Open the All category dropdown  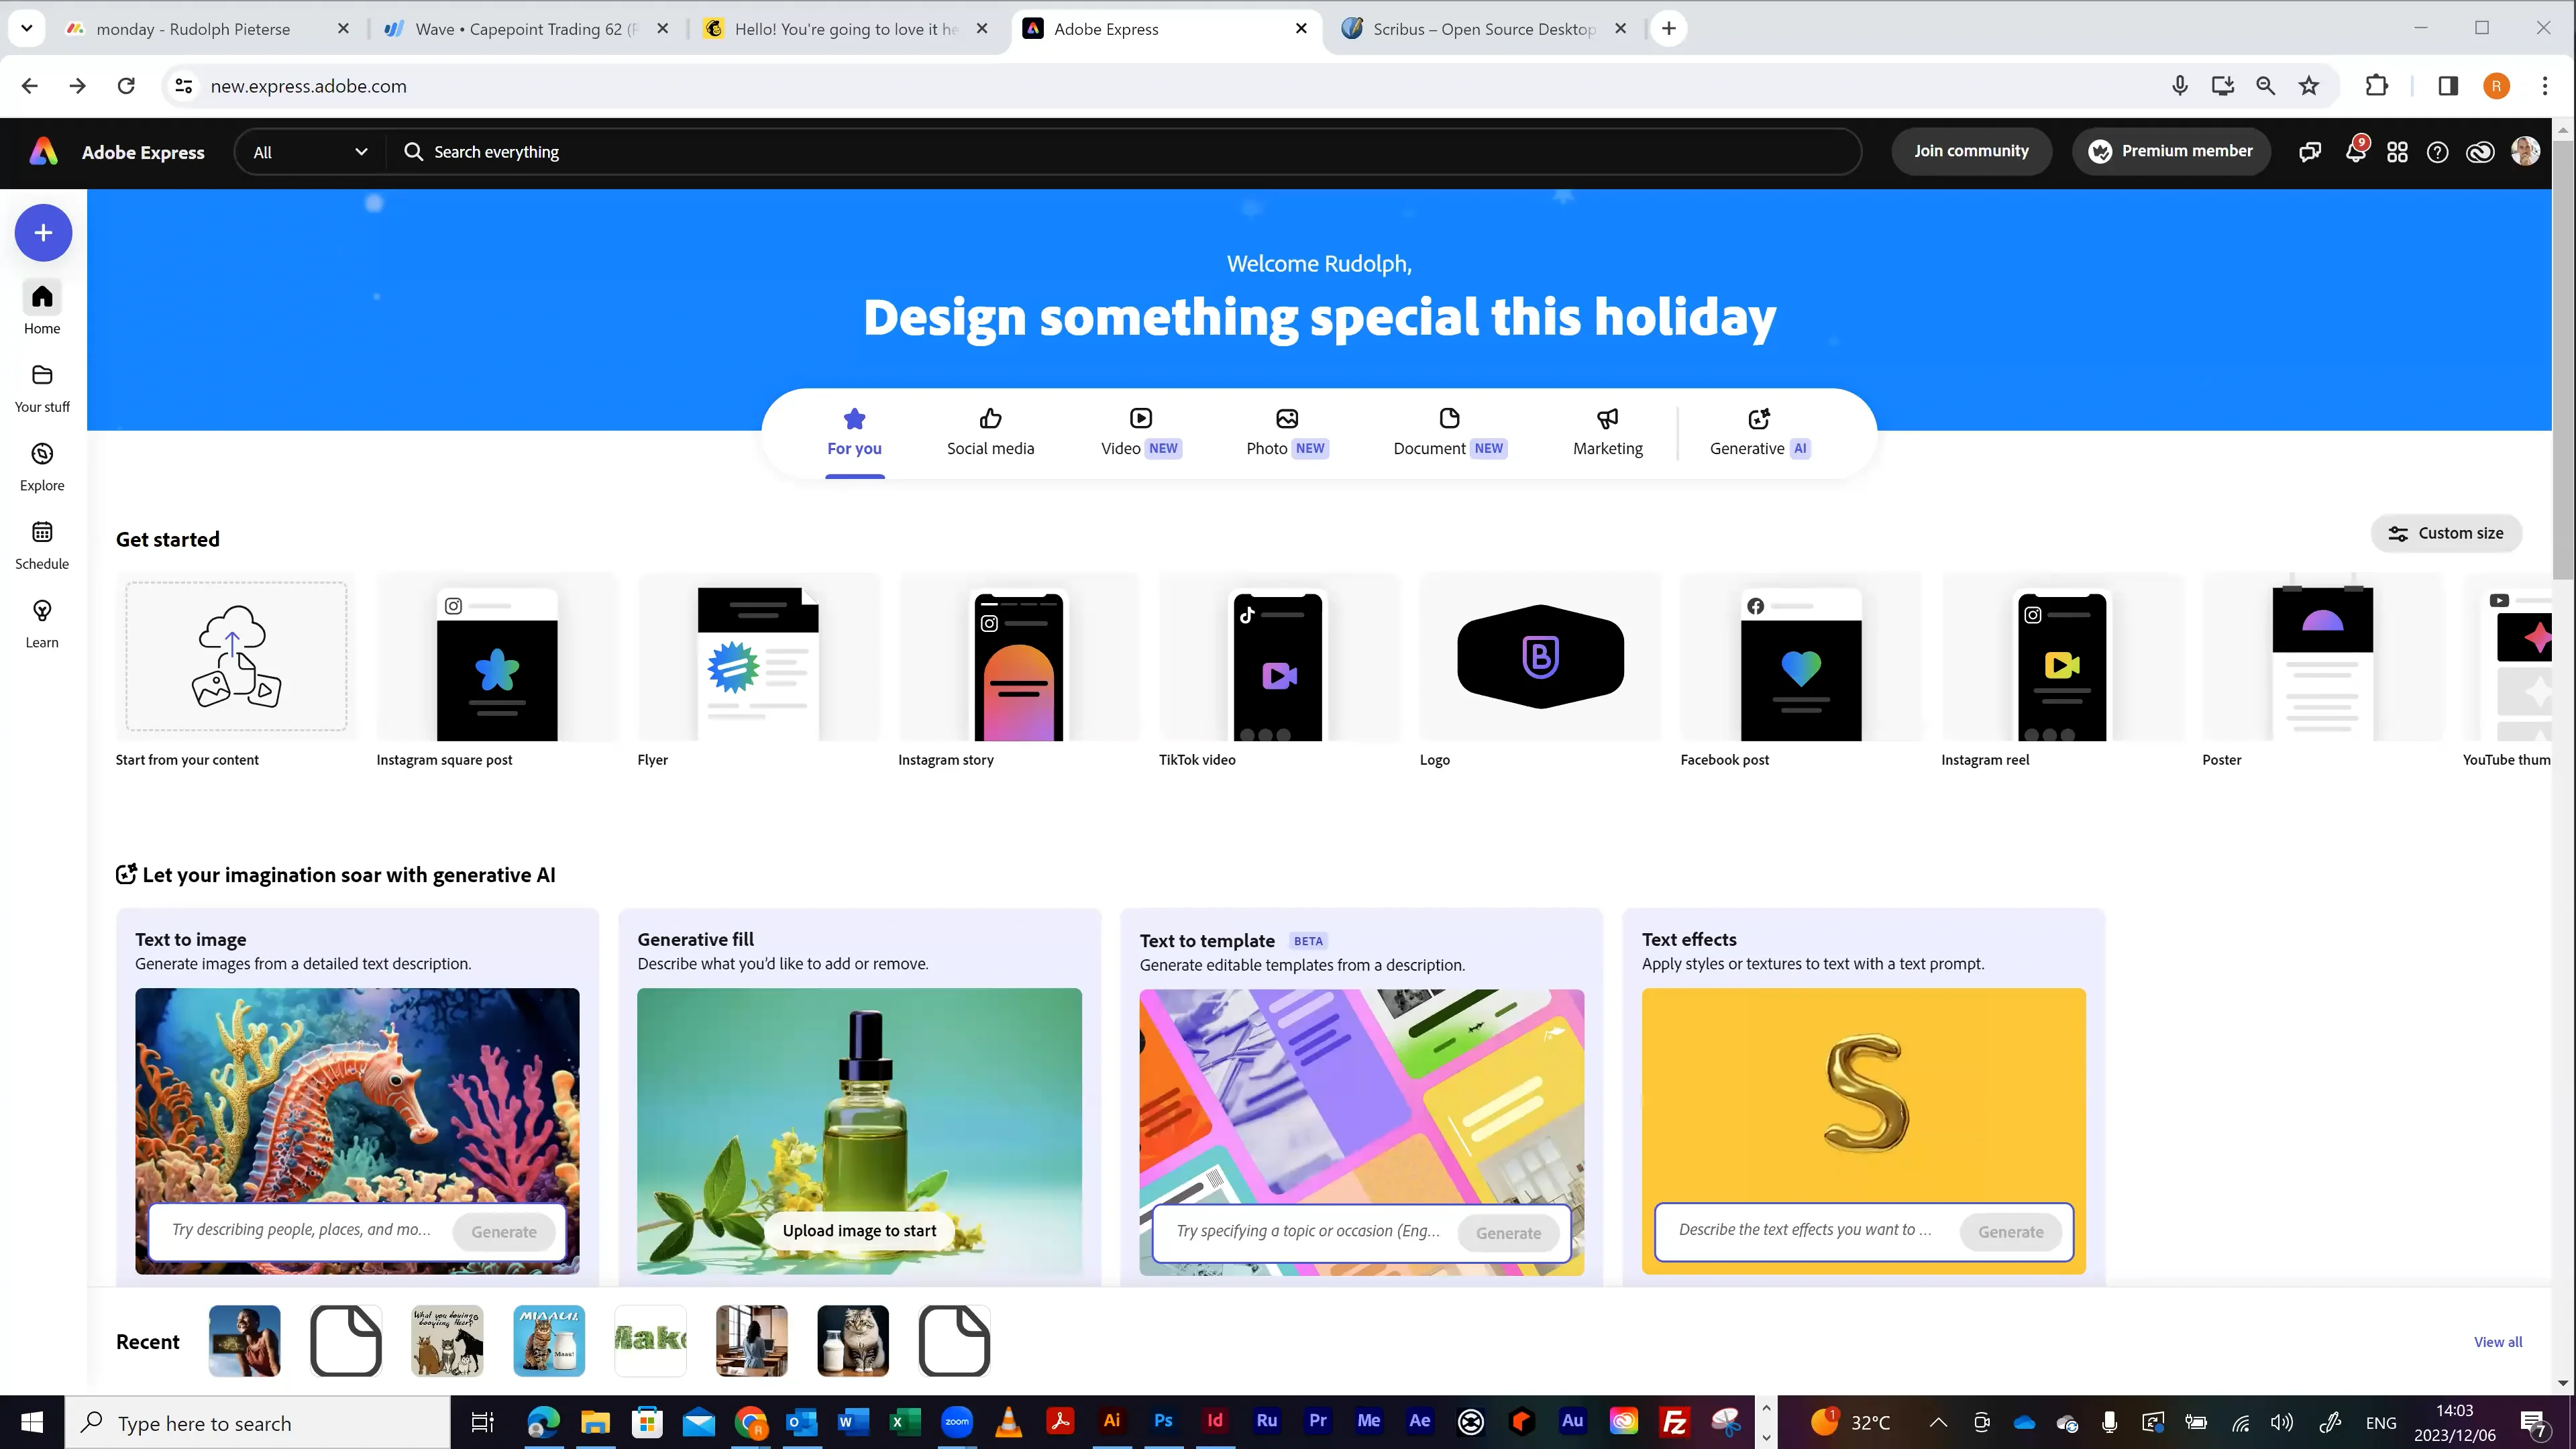pyautogui.click(x=309, y=152)
